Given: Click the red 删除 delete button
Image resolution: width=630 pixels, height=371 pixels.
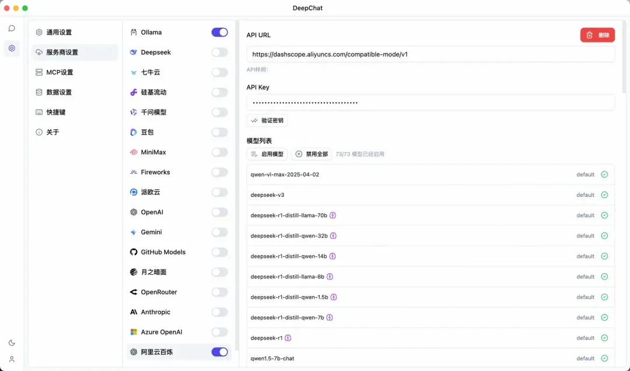Looking at the screenshot, I should pos(597,35).
